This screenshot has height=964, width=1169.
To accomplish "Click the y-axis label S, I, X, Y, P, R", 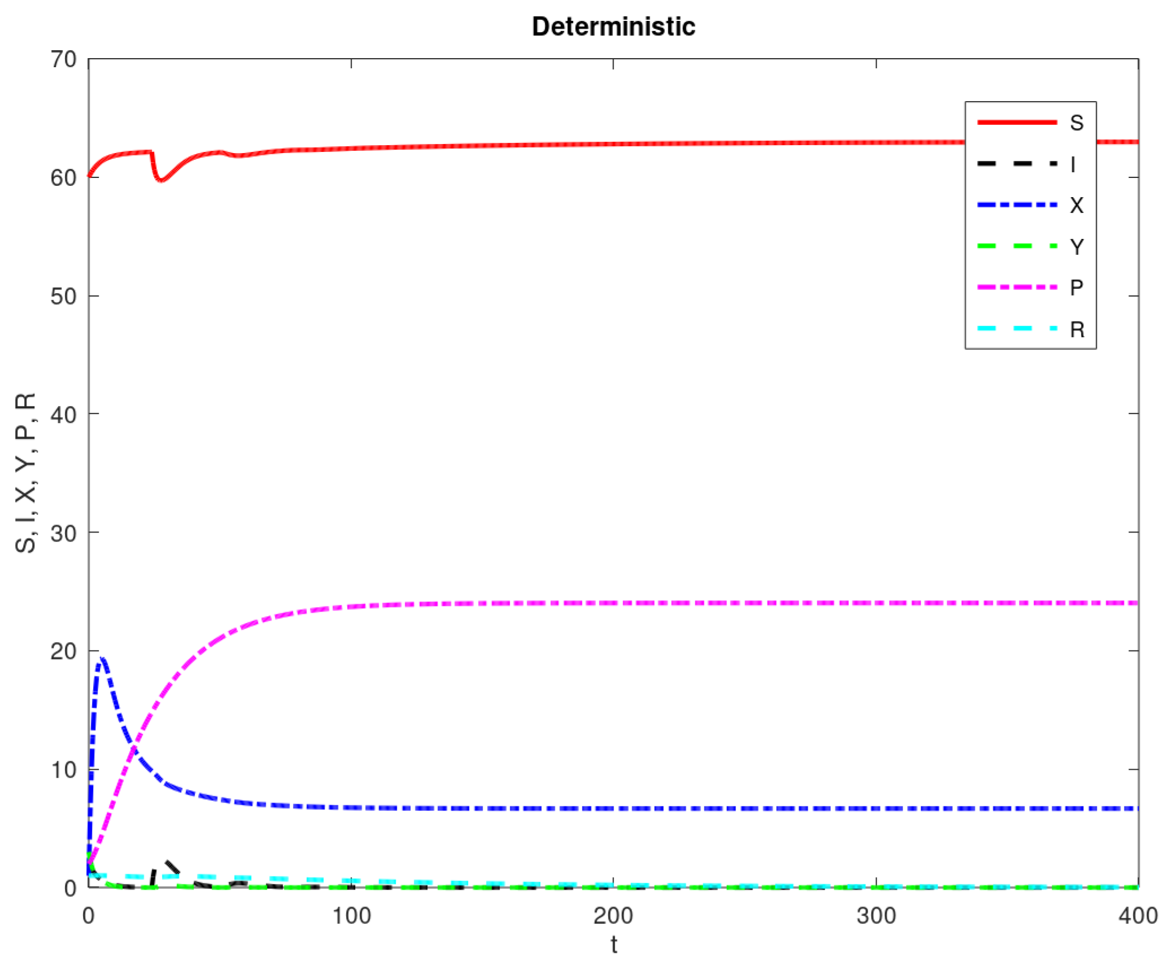I will tap(26, 473).
